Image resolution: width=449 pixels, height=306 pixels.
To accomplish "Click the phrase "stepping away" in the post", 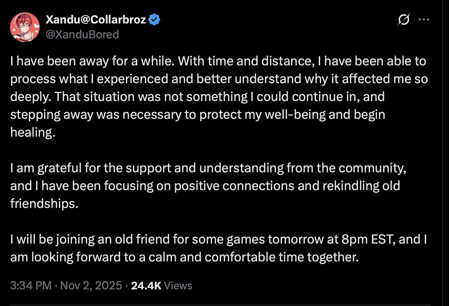I will [x=52, y=115].
